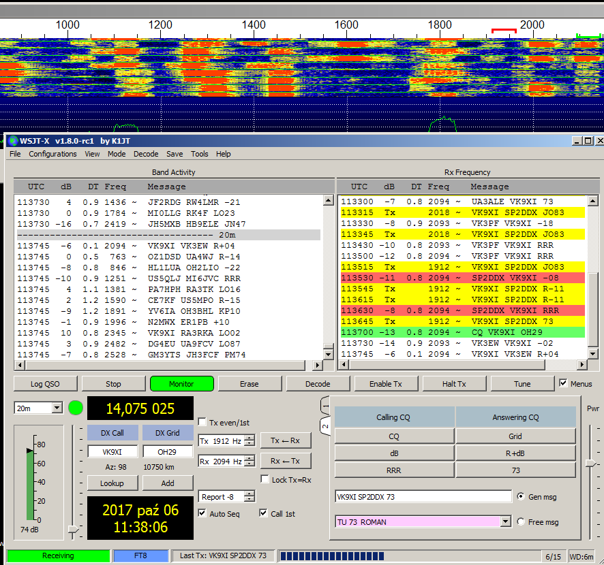The width and height of the screenshot is (604, 565).
Task: Click the WSJT-X globe icon in title bar
Action: click(13, 141)
